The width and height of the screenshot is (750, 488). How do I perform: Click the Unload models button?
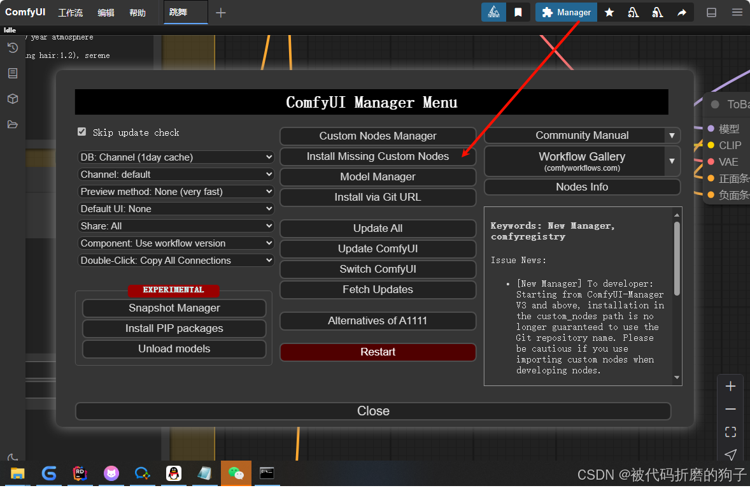tap(174, 348)
